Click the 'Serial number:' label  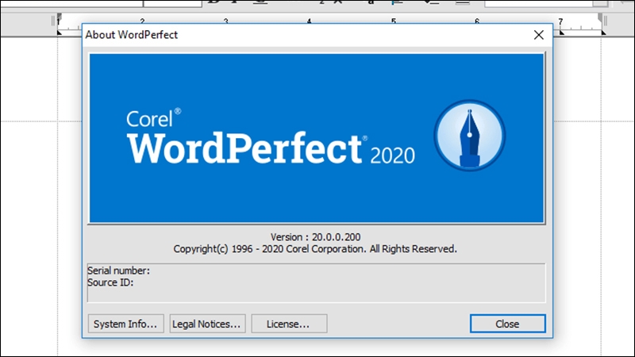click(118, 271)
